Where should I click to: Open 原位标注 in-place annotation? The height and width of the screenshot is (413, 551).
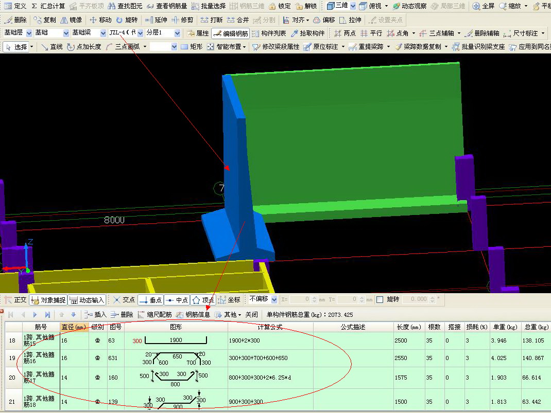click(320, 47)
